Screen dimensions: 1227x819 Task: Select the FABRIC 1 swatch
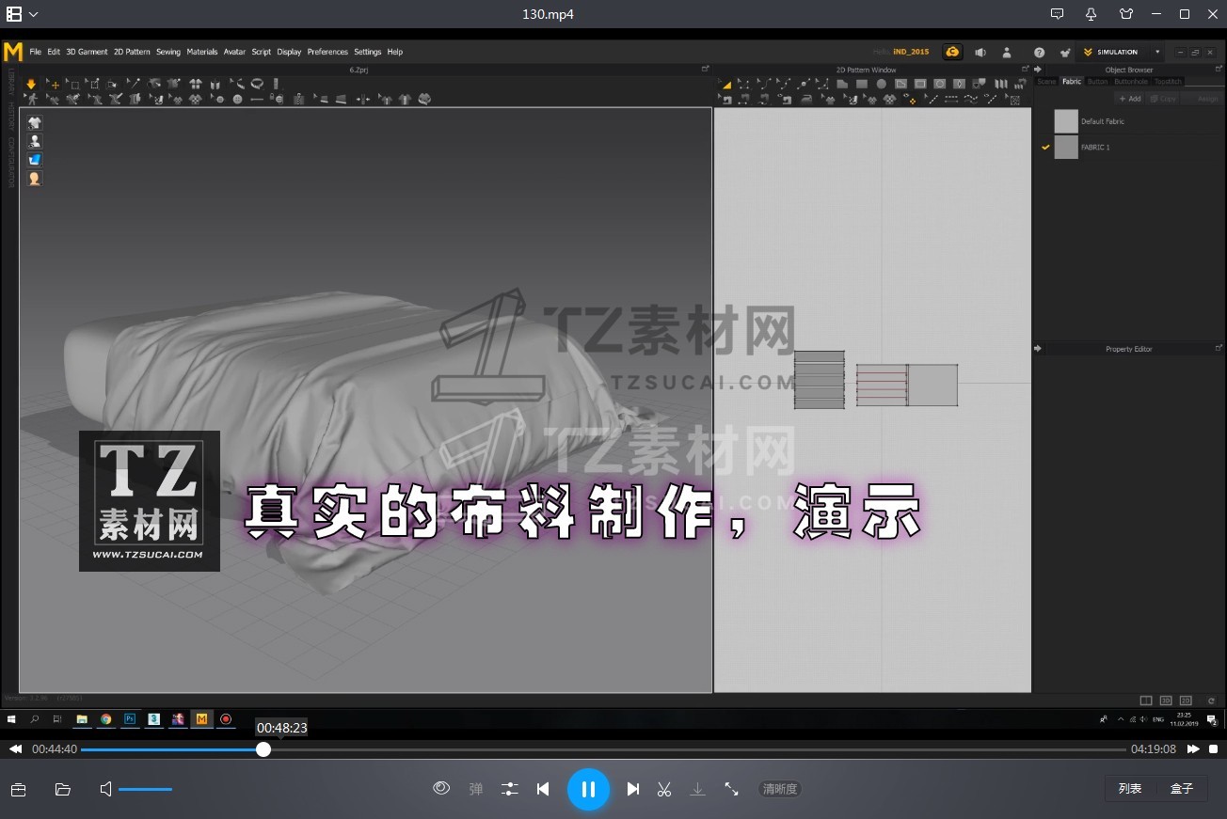tap(1065, 147)
